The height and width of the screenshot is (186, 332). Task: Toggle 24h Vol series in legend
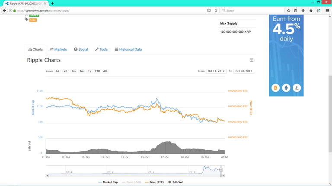[176, 182]
